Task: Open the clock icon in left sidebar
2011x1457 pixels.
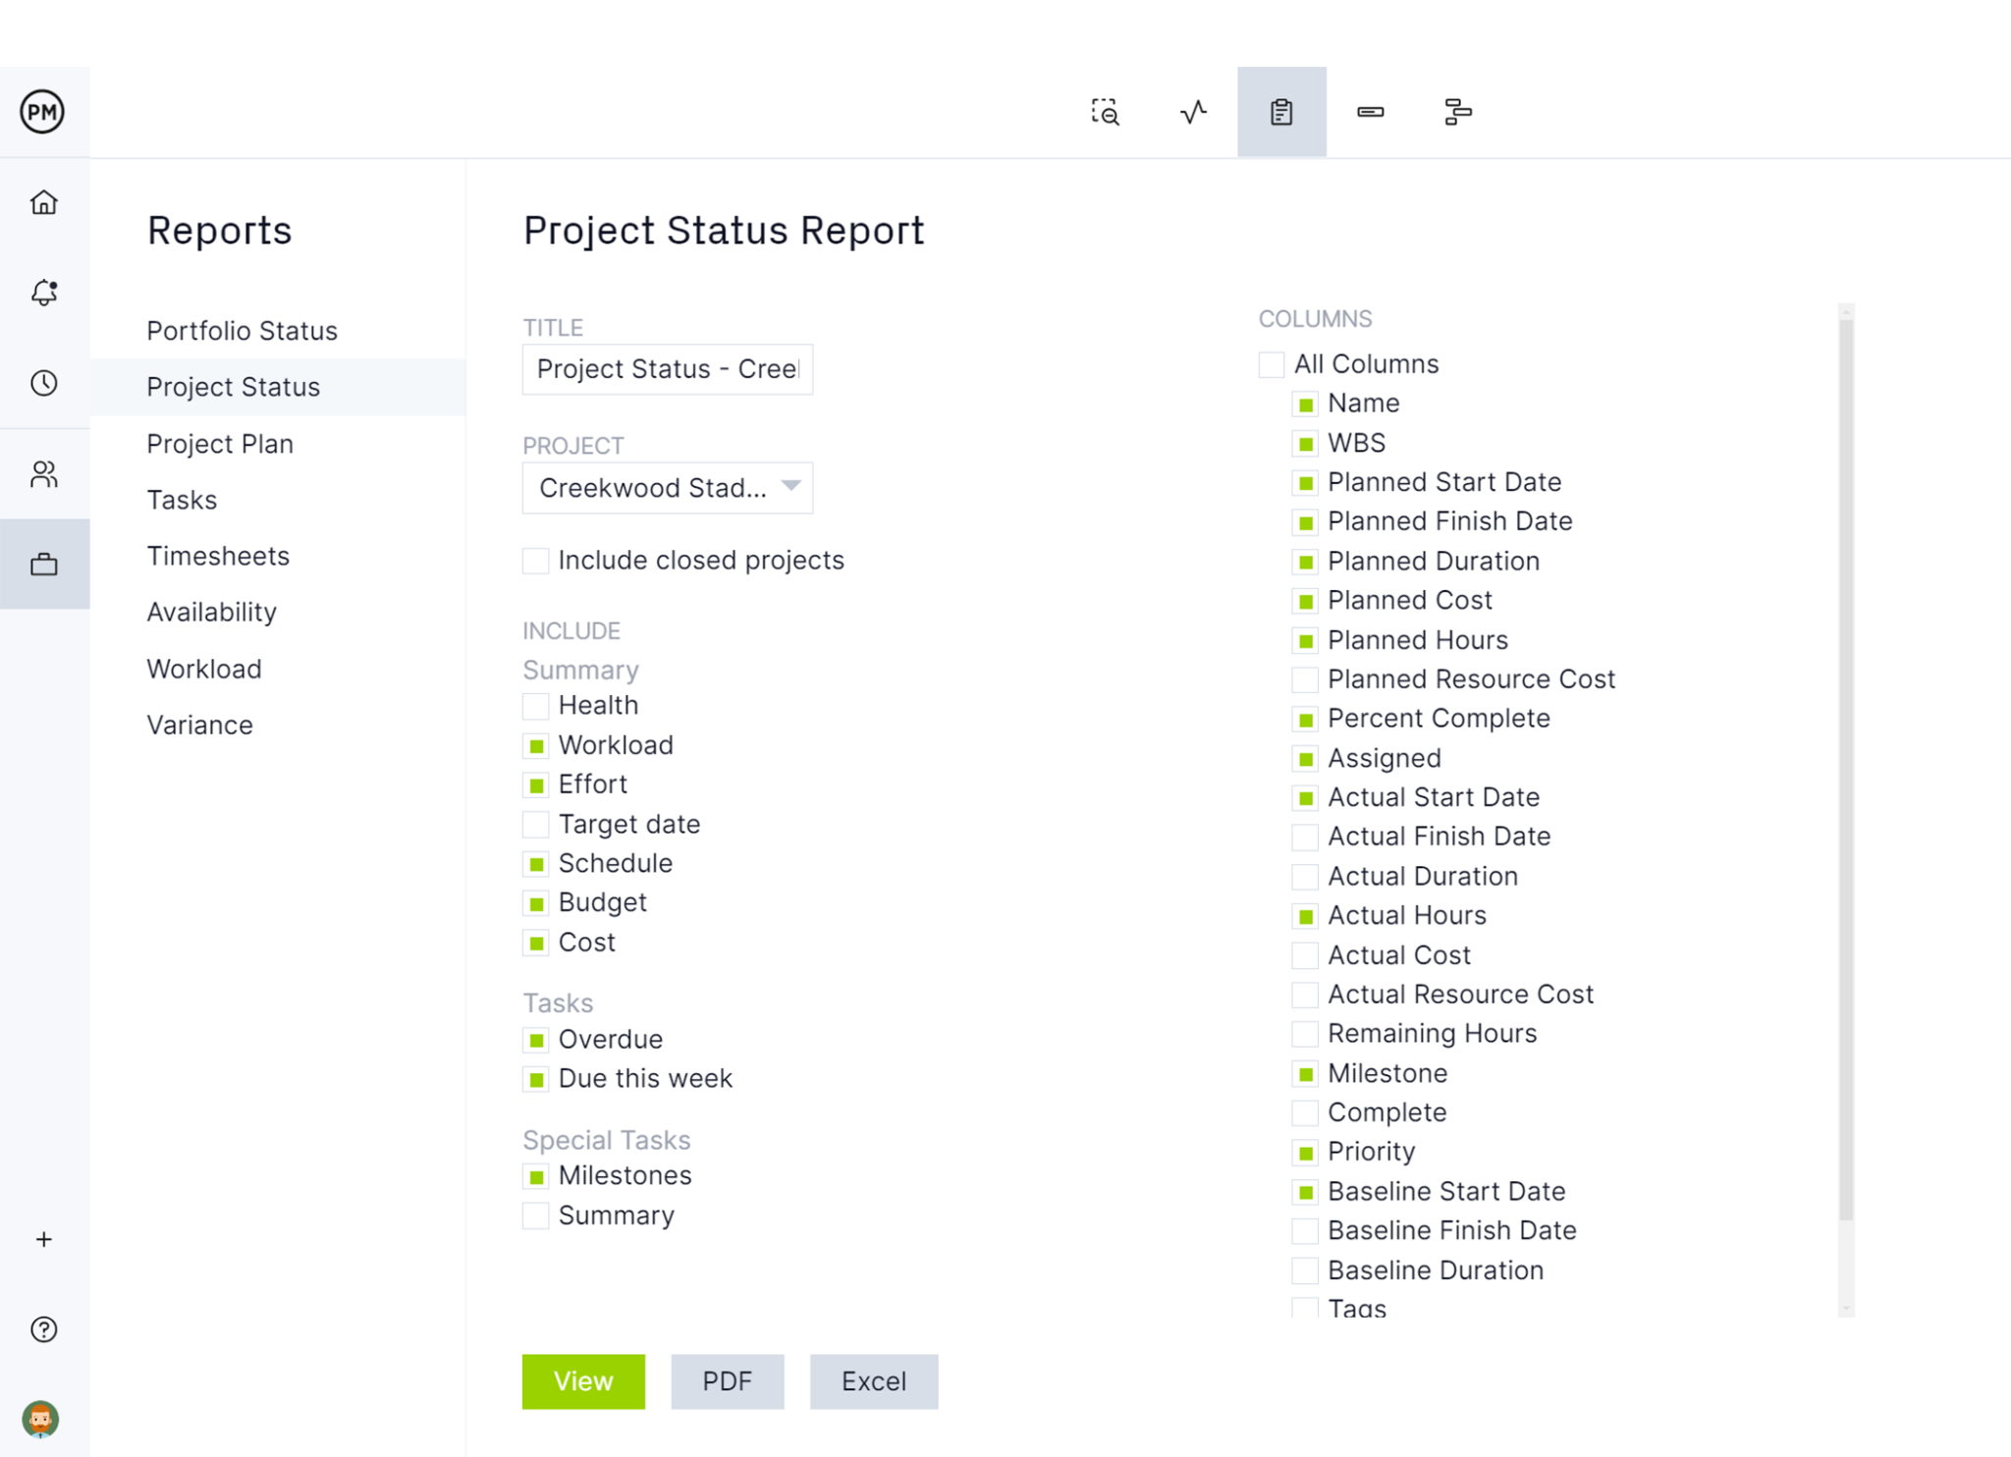Action: pyautogui.click(x=44, y=384)
